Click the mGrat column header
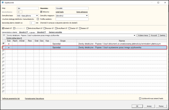The height and width of the screenshot is (110, 169). pyautogui.click(x=22, y=41)
